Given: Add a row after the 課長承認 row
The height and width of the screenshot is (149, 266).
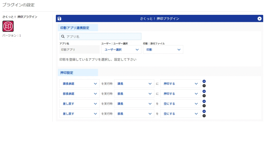Looking at the screenshot, I should click(204, 81).
